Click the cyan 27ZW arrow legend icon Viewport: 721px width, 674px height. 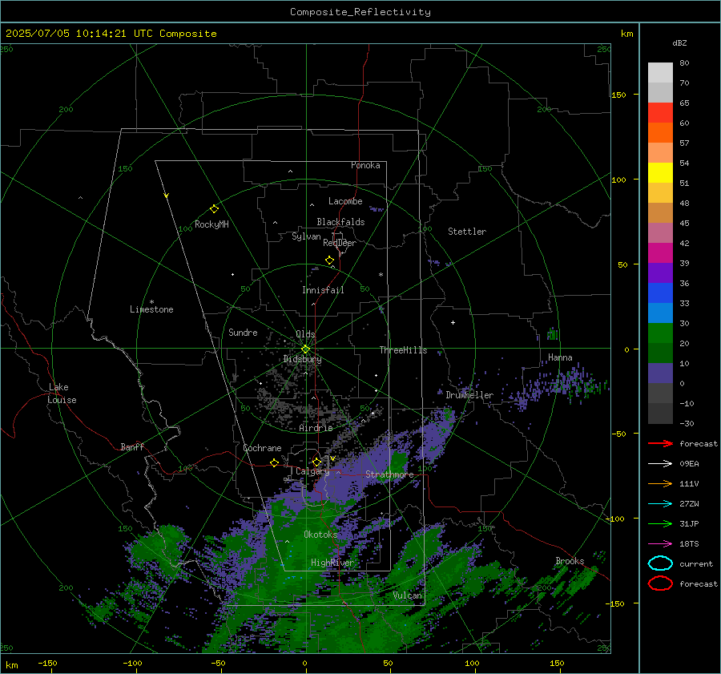(660, 504)
